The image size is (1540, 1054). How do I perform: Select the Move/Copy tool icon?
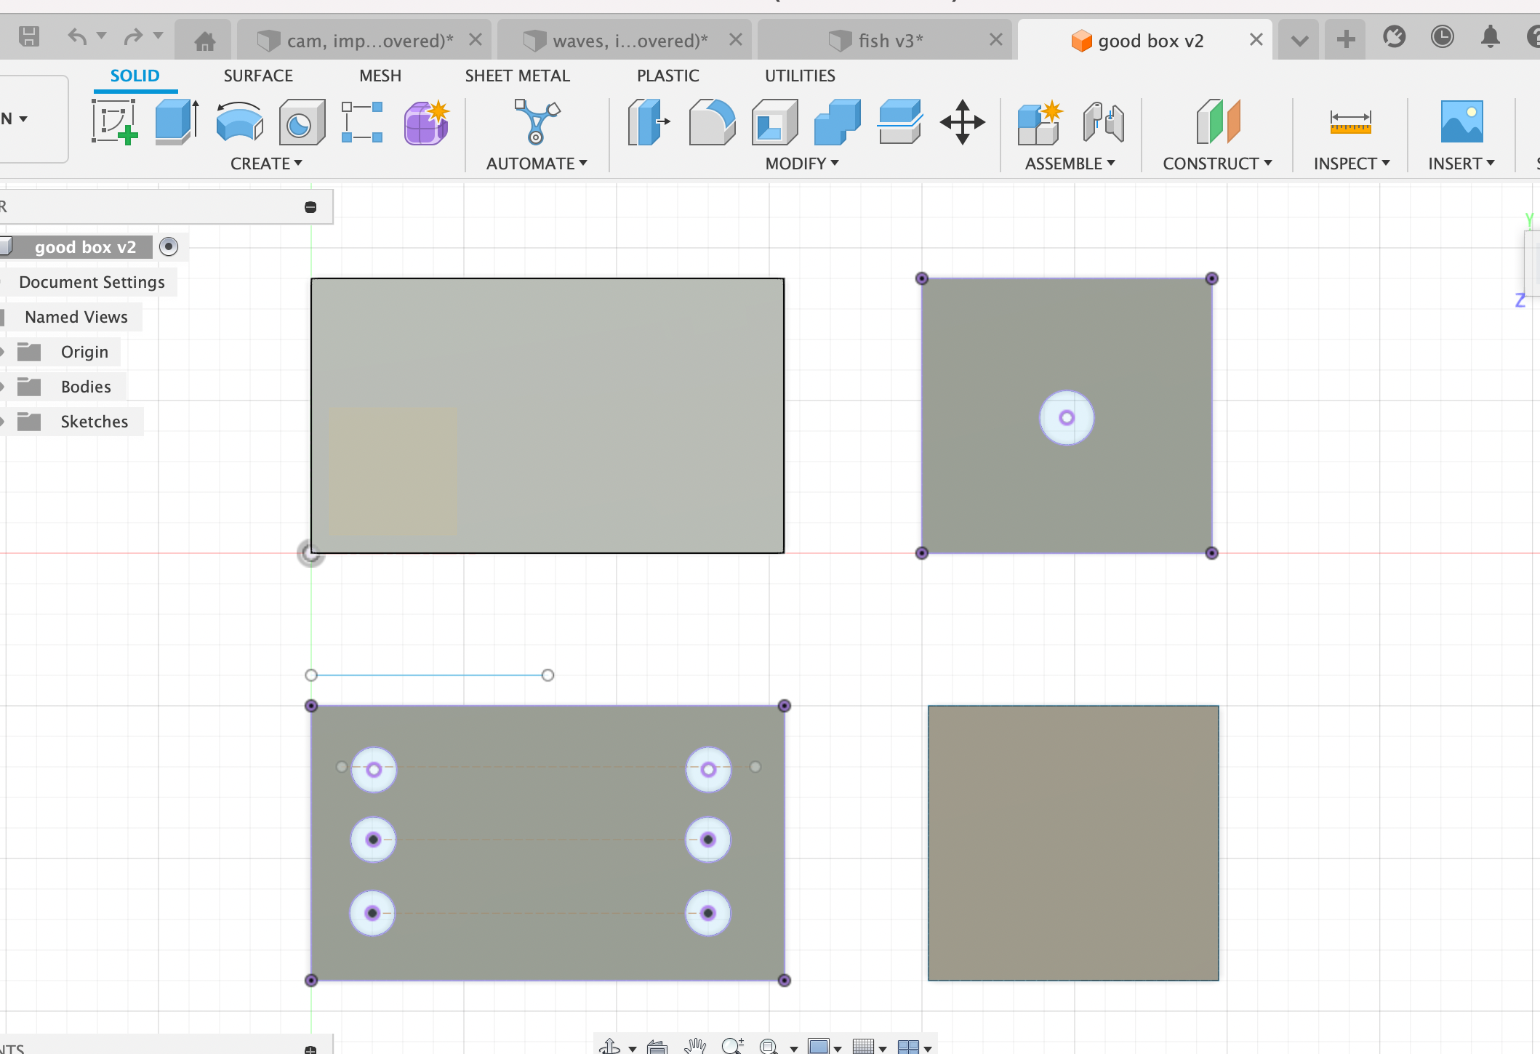(962, 122)
